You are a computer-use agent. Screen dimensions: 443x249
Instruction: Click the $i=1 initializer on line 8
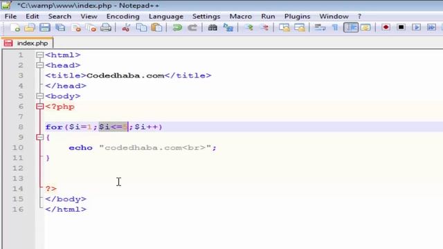click(80, 127)
